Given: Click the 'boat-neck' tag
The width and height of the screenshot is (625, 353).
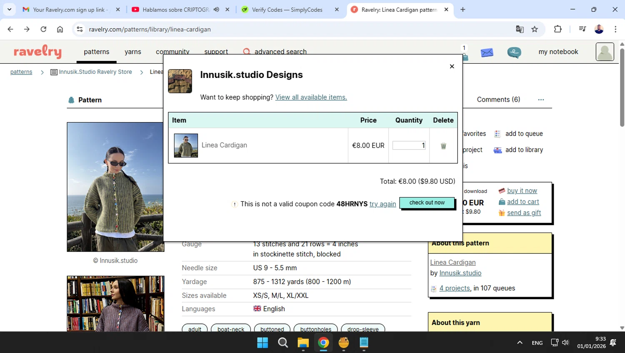Looking at the screenshot, I should point(231,329).
